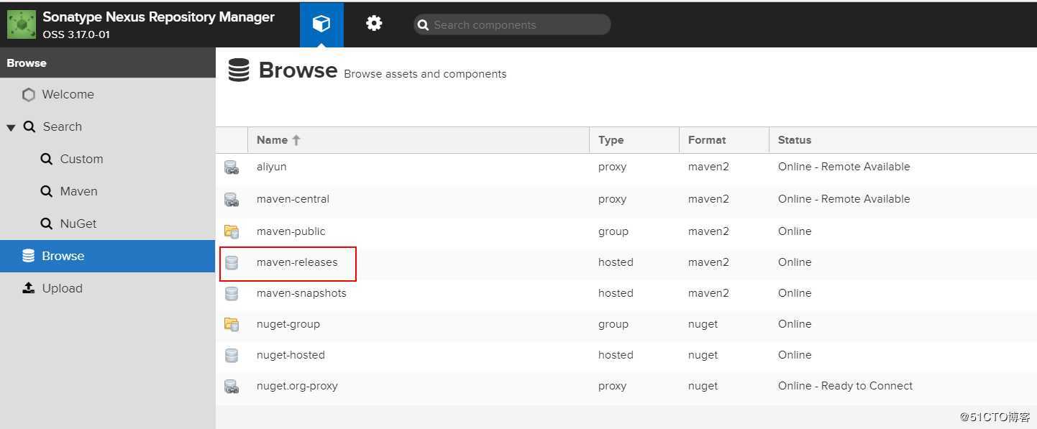Click the Custom search magnifier icon
This screenshot has height=429, width=1037.
coord(47,159)
